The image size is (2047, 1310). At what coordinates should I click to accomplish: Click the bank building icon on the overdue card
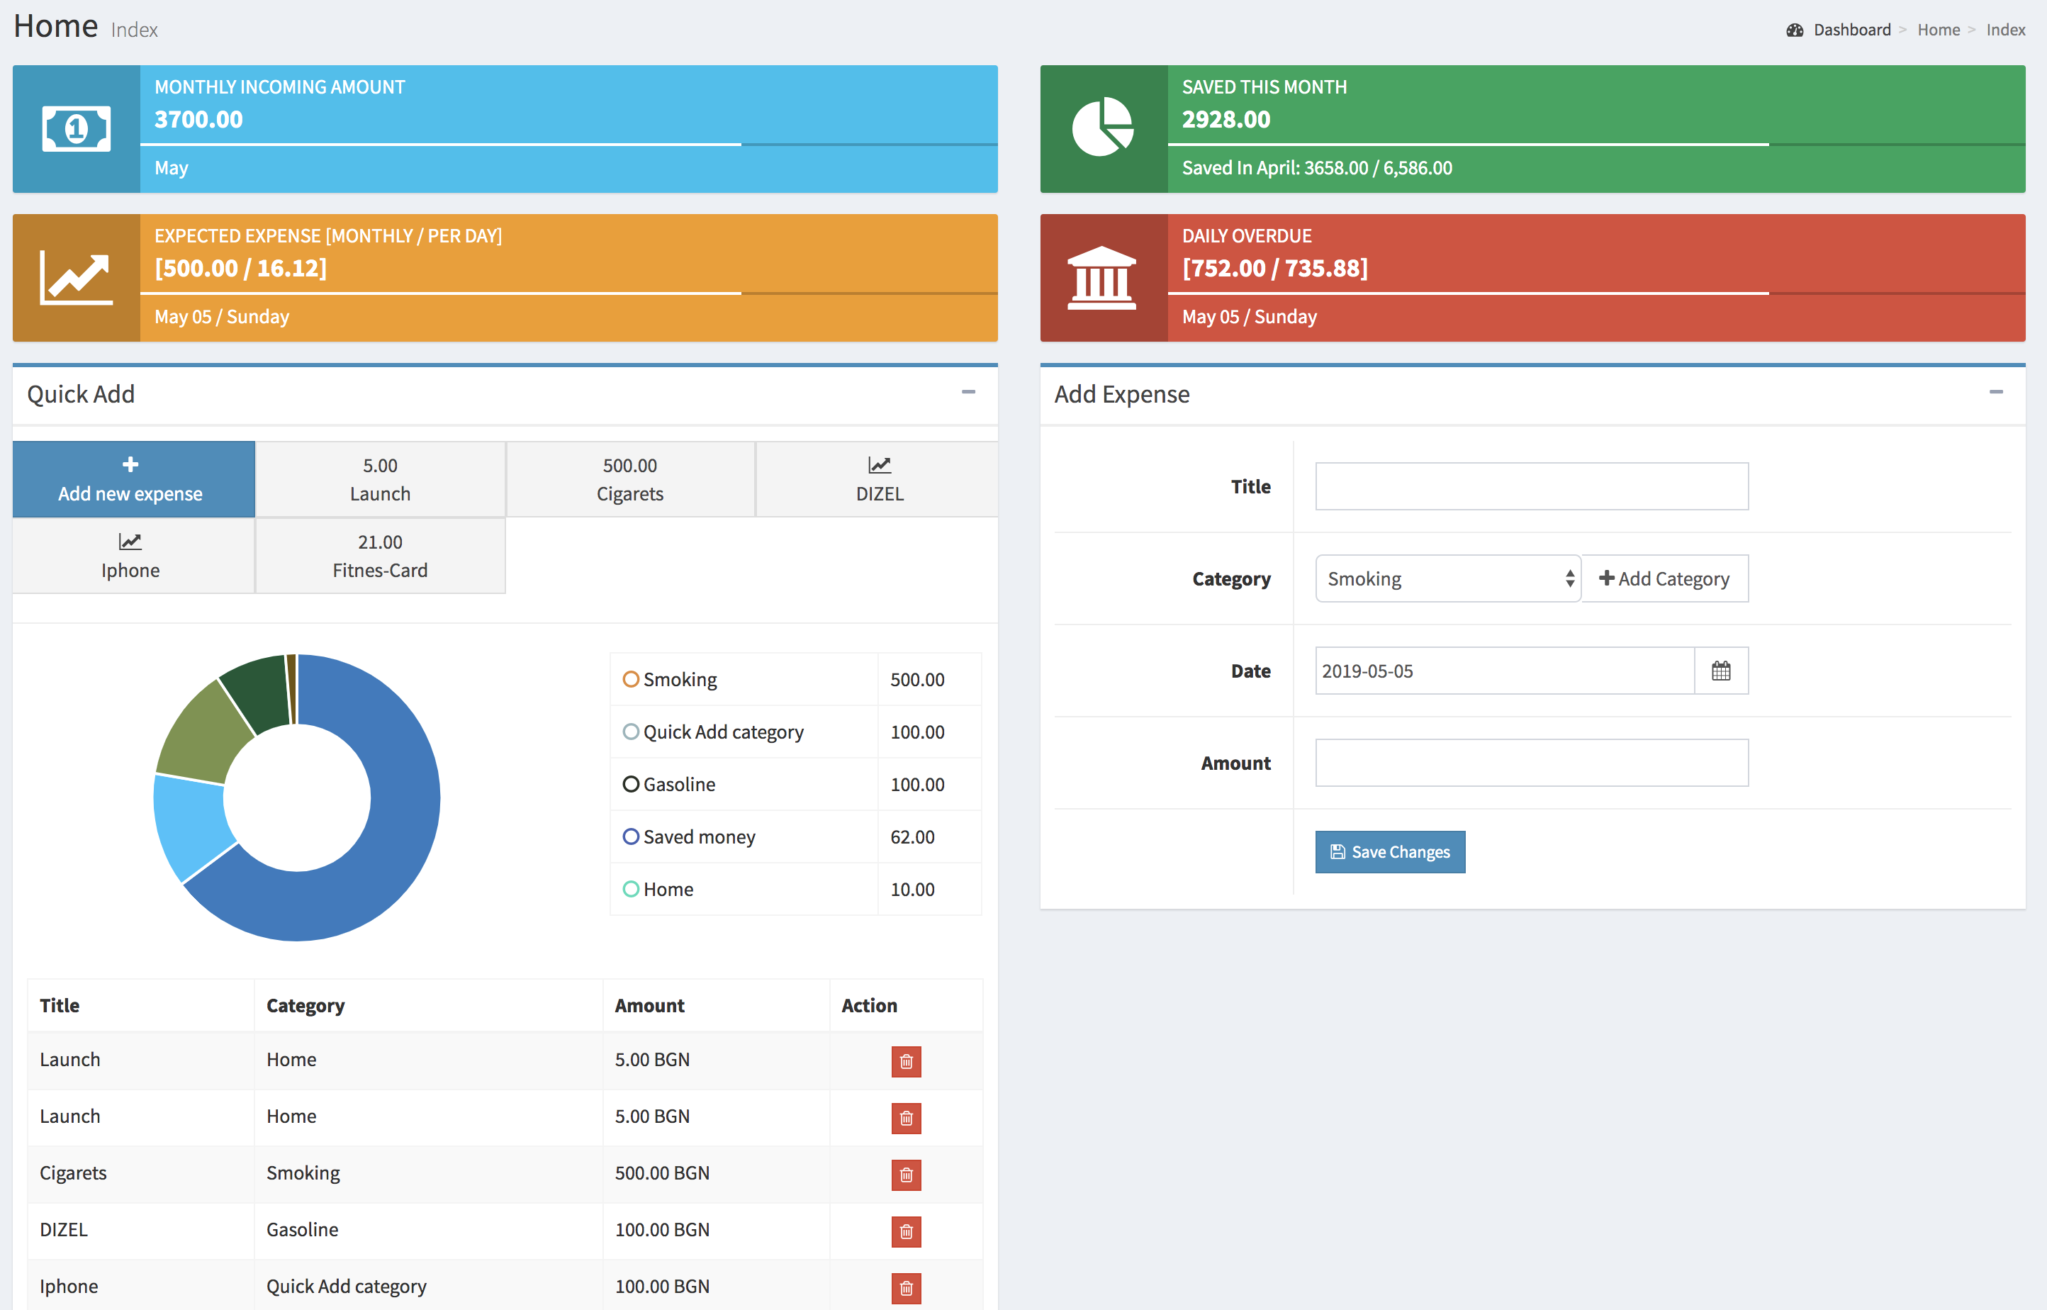(1101, 278)
